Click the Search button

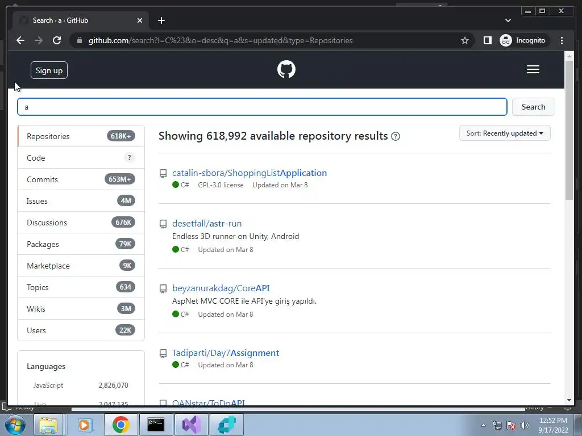pos(533,107)
